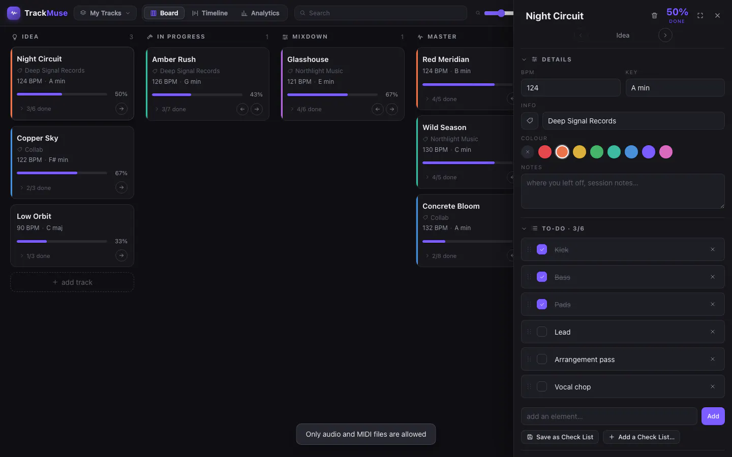
Task: Uncheck the Kick checkbox
Action: tap(542, 249)
